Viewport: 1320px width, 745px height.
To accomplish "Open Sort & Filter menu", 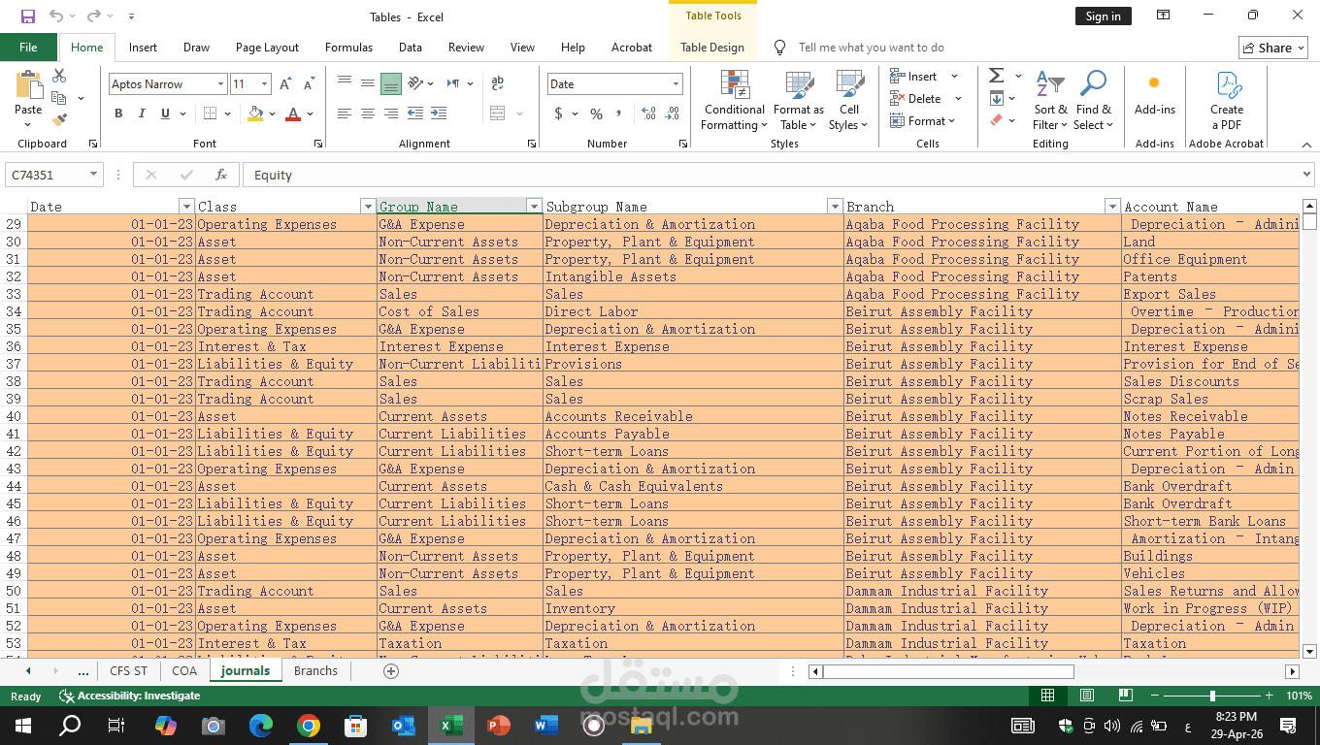I will (x=1050, y=101).
